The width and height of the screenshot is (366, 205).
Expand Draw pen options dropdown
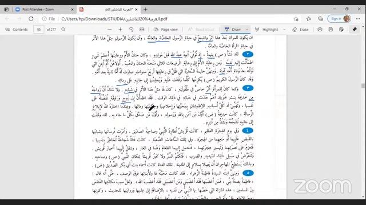point(246,30)
